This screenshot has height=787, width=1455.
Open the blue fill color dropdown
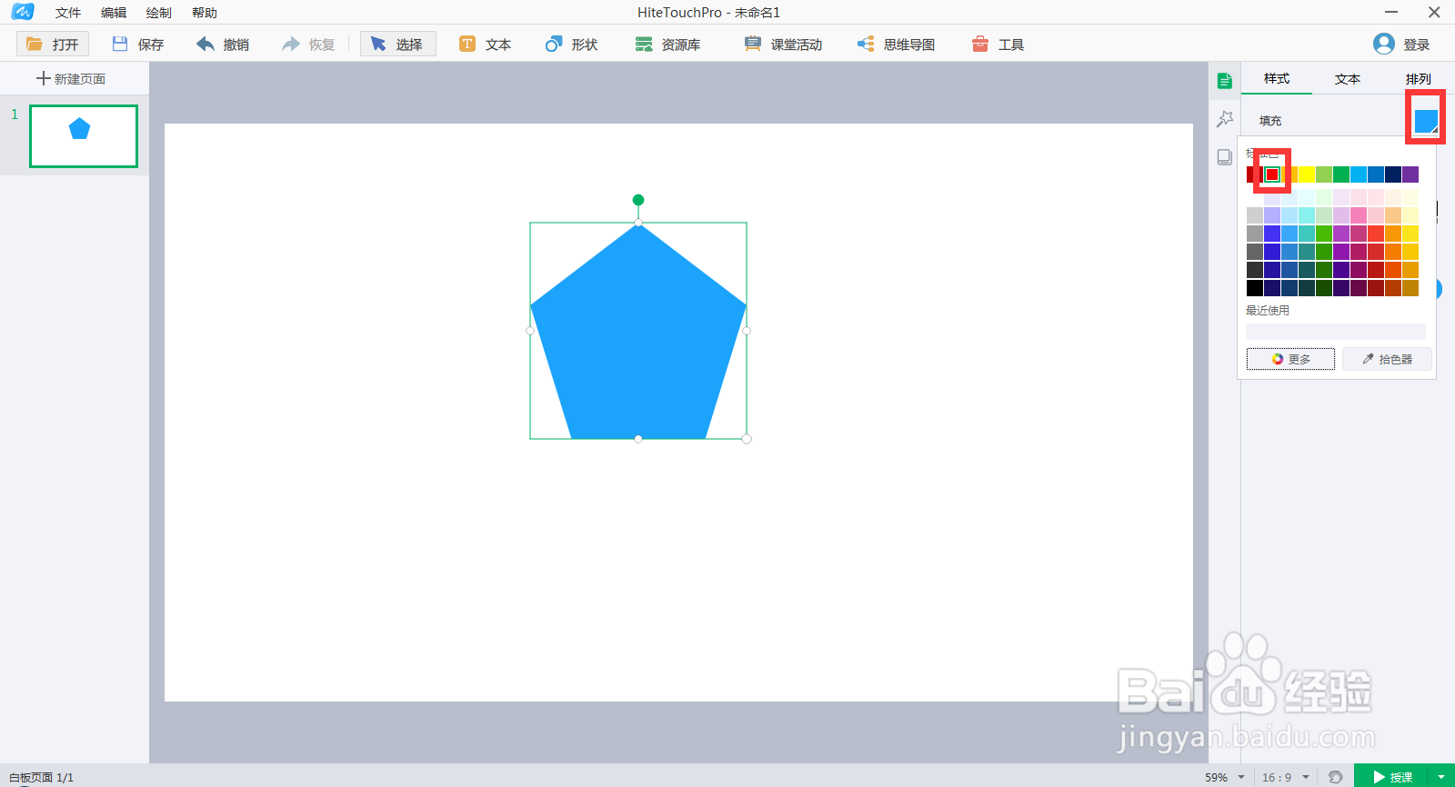pos(1426,121)
